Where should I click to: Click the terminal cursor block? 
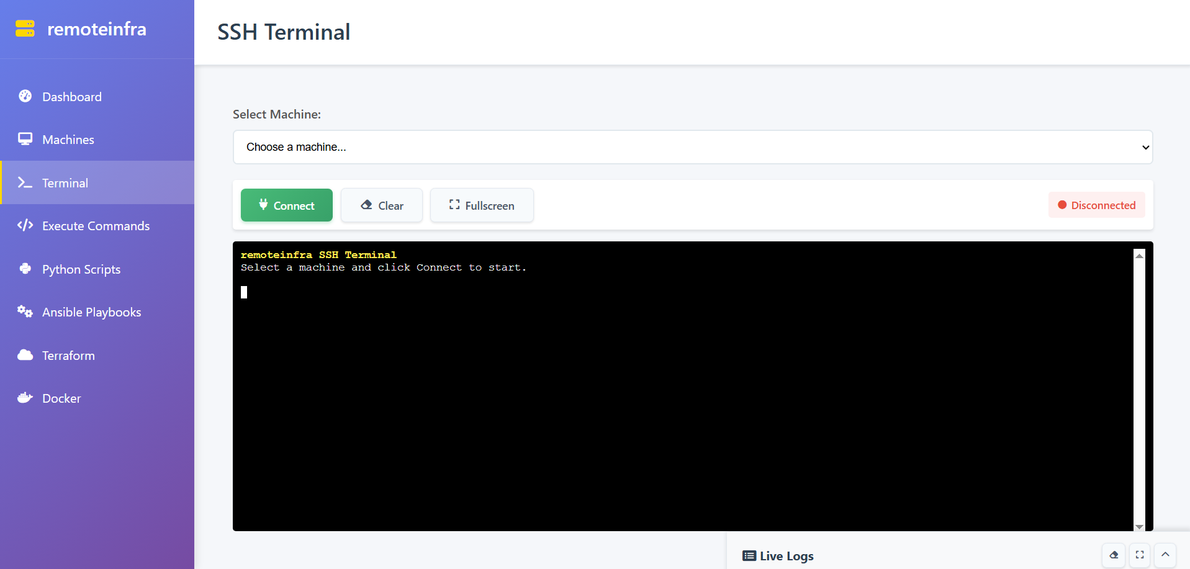(x=244, y=292)
